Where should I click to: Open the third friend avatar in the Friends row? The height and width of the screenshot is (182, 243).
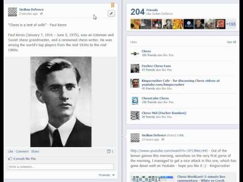coord(157,24)
